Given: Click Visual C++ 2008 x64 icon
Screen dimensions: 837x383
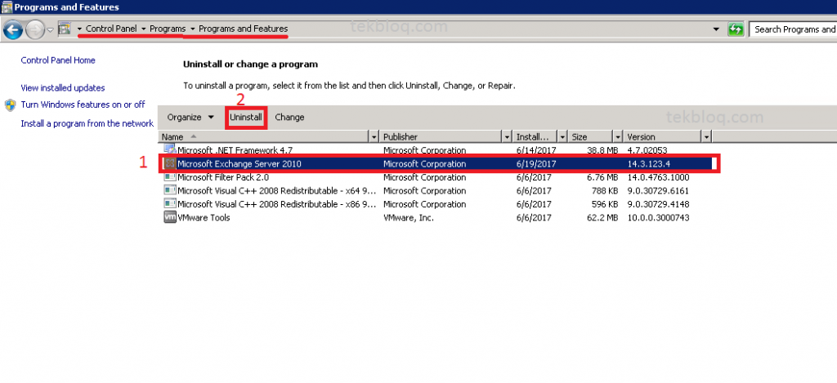Looking at the screenshot, I should pyautogui.click(x=170, y=190).
